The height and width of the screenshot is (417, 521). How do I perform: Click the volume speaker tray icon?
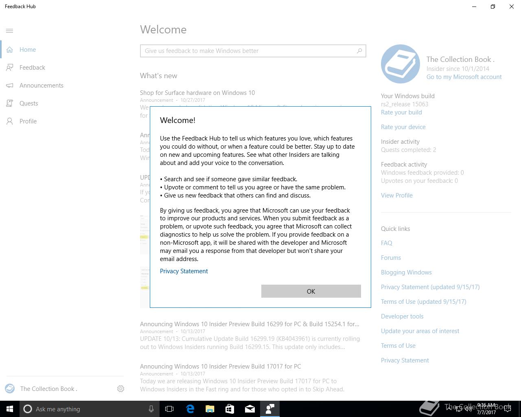468,409
